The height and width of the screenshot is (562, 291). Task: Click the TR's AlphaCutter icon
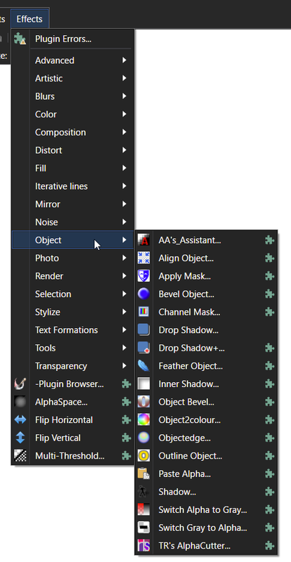coord(143,546)
